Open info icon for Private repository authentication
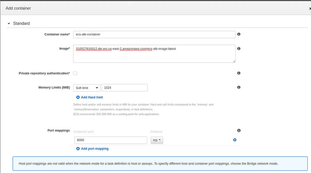This screenshot has width=311, height=173. [239, 73]
